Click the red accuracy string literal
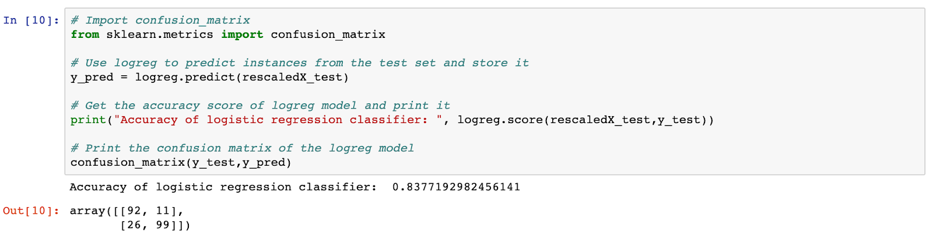Screen dimensions: 933x234 (x=278, y=120)
